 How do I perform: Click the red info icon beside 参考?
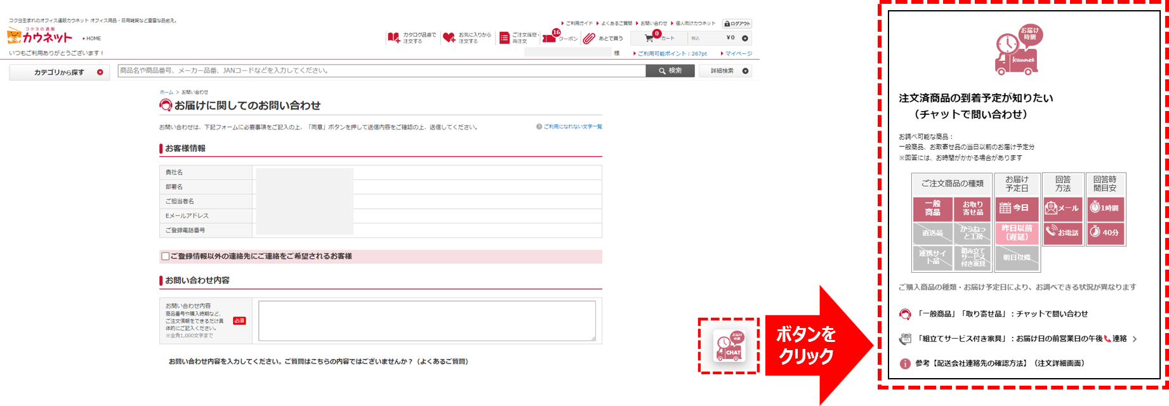coord(906,363)
